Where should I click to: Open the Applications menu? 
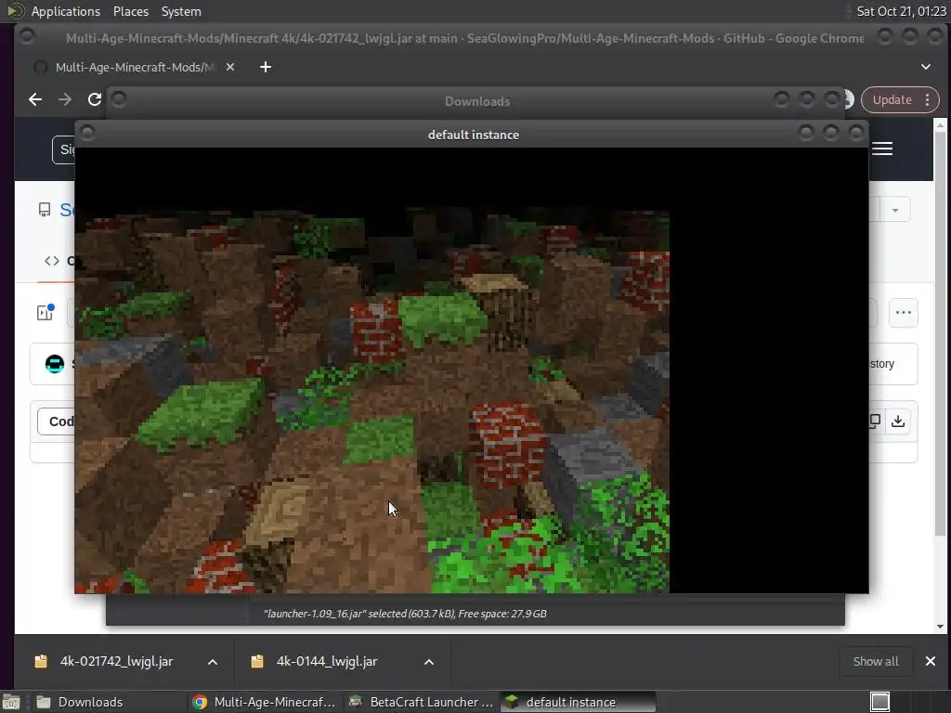click(x=66, y=11)
